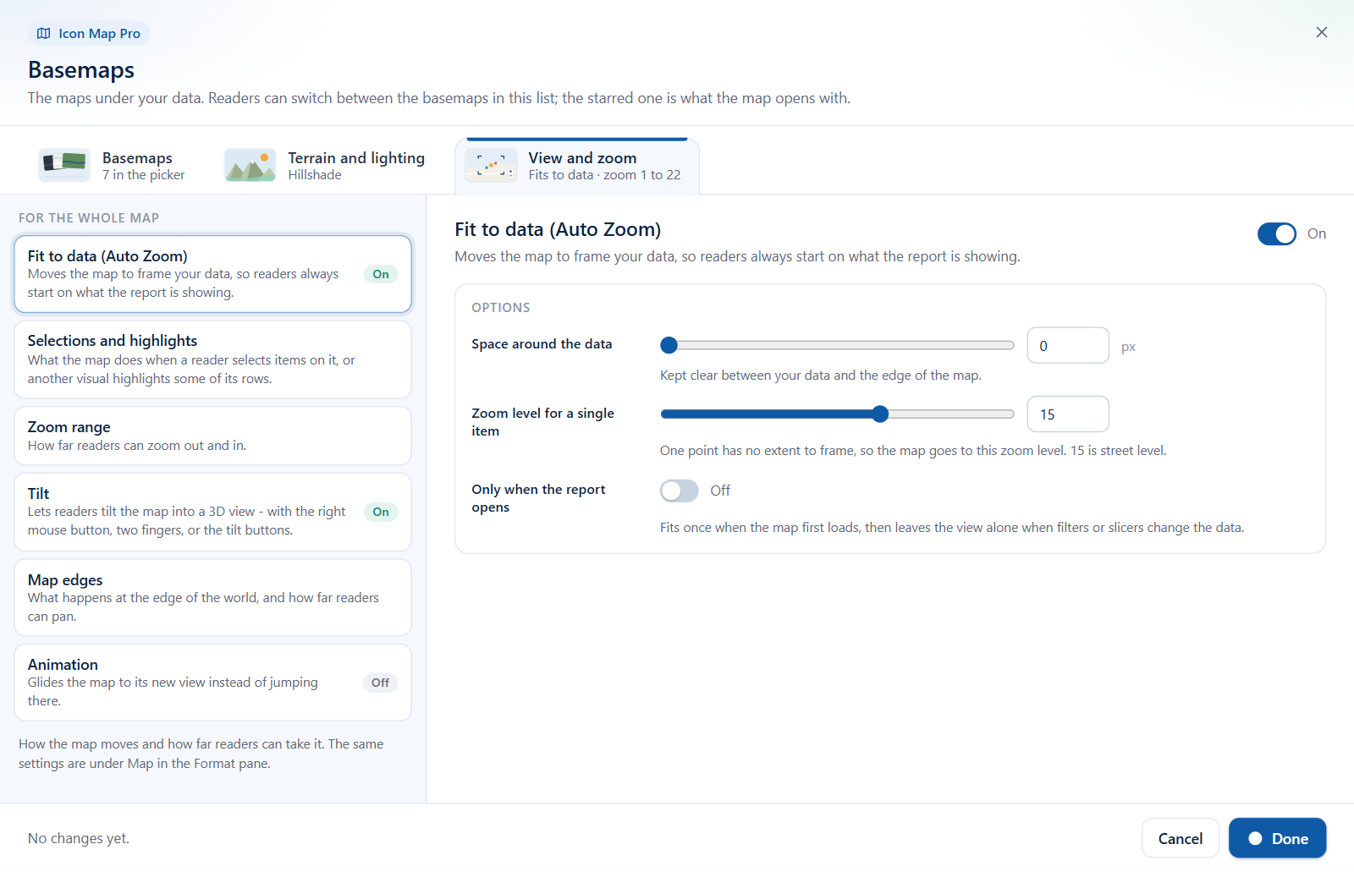The image size is (1354, 872).
Task: Click the OPTIONS section heading
Action: point(501,308)
